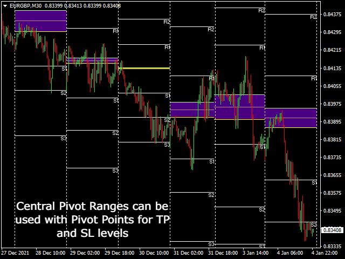Image resolution: width=345 pixels, height=259 pixels.
Task: Select the 28 Dec 10:00 time label
Action: point(51,253)
